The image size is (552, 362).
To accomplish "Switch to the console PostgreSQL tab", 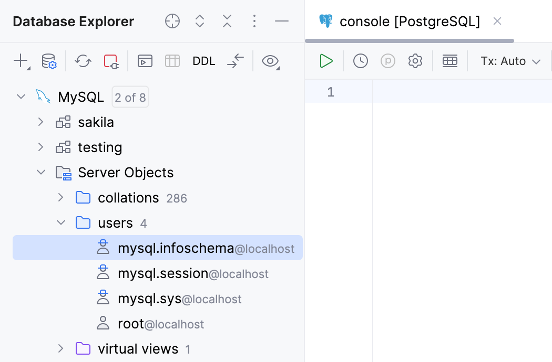I will (x=410, y=22).
